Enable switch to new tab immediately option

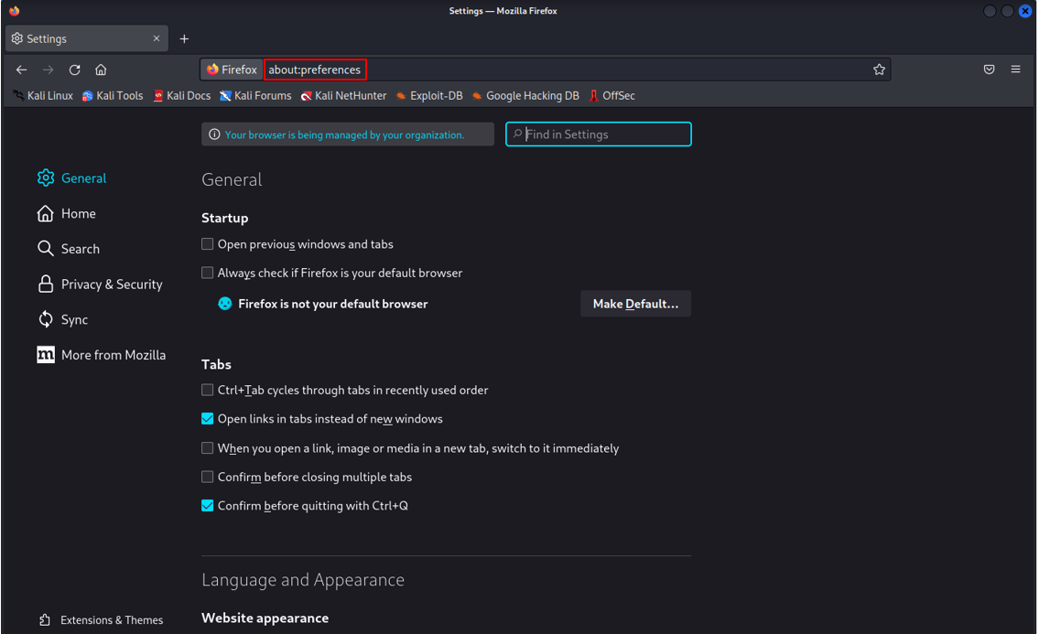click(208, 448)
